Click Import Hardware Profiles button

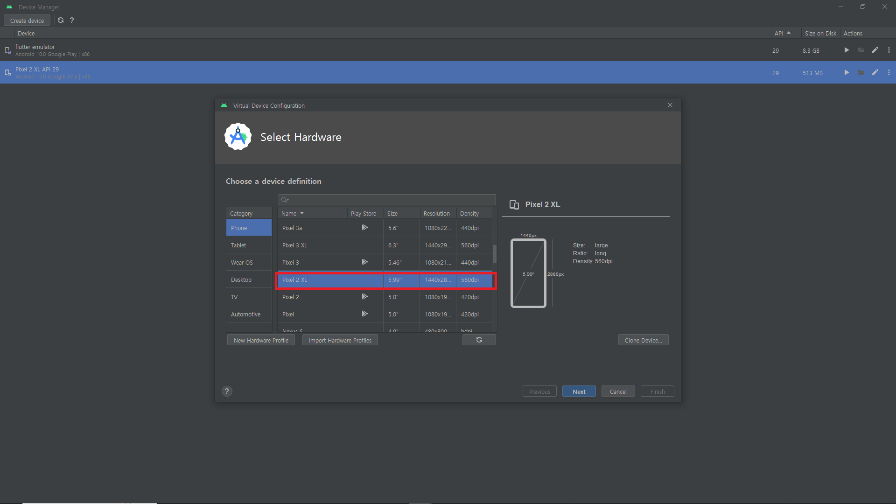(x=340, y=340)
